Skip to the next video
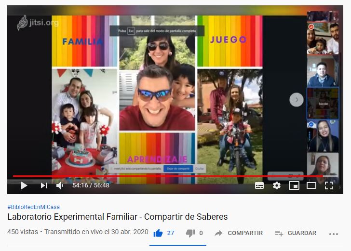The width and height of the screenshot is (351, 251). (x=44, y=185)
